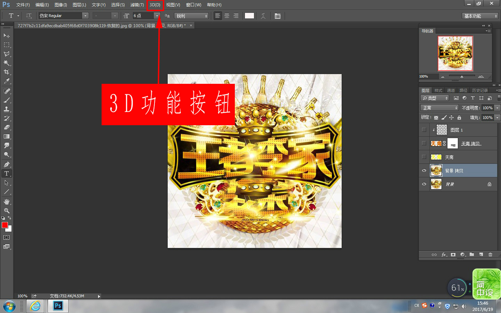This screenshot has height=313, width=501.
Task: Create new adjustment layer
Action: (x=463, y=255)
